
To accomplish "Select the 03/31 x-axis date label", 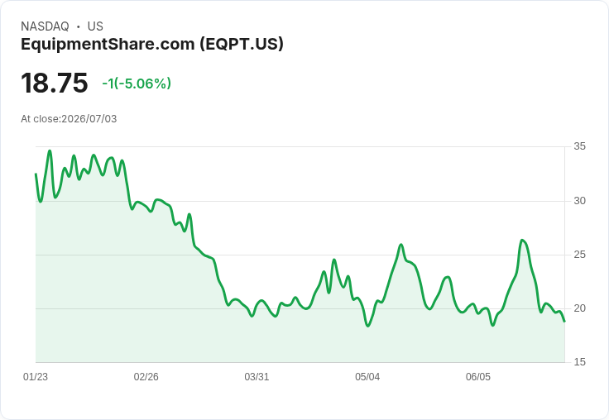I will pos(257,377).
